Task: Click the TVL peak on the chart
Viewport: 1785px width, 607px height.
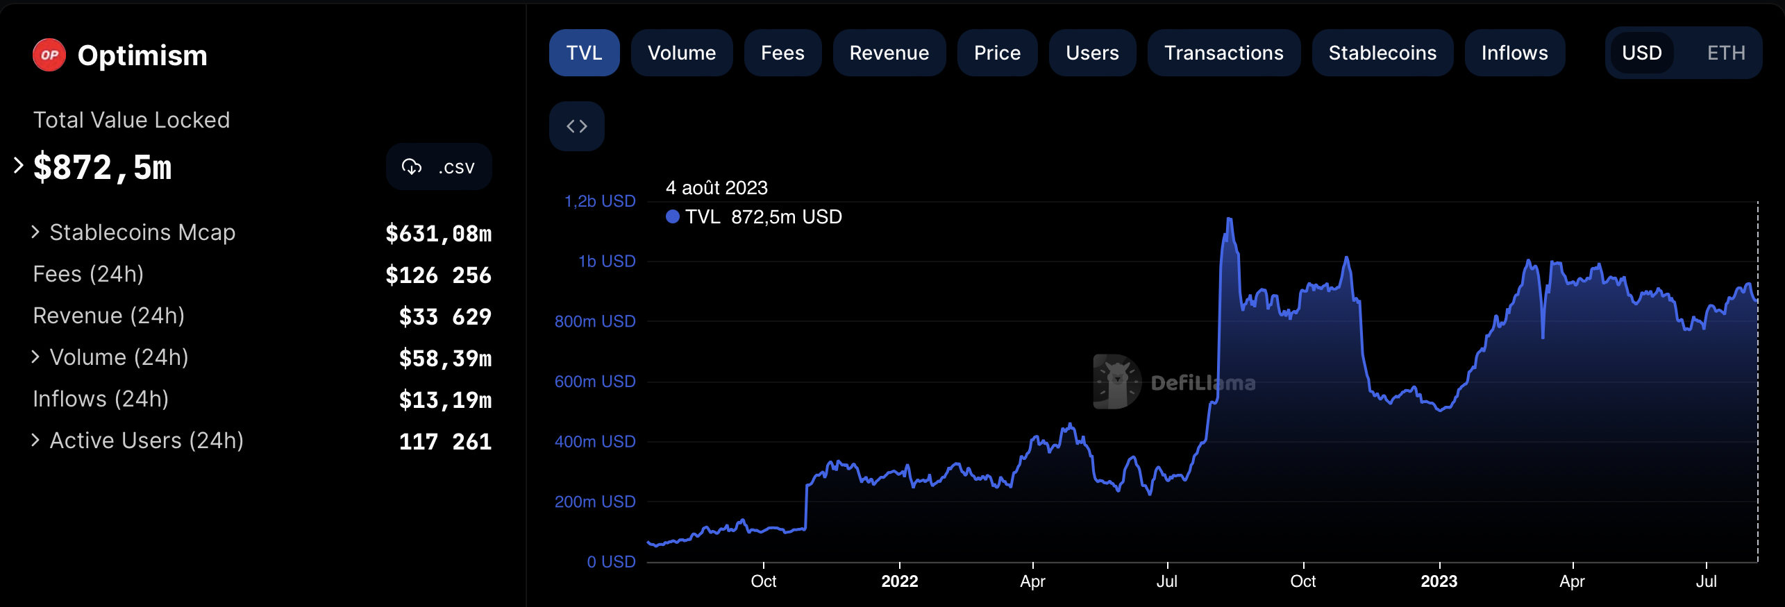Action: 1229,220
